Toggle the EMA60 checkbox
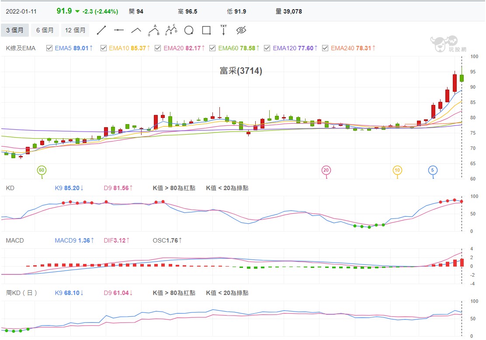 pos(212,48)
